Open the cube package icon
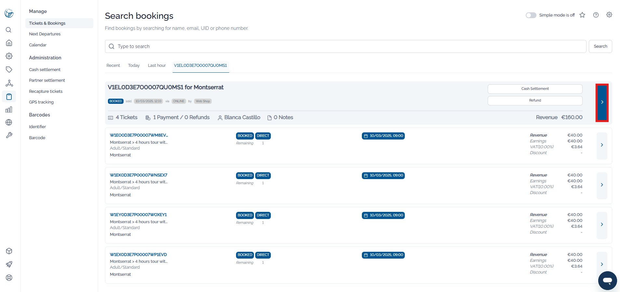Screen dimensions: 620x292 tap(9, 251)
